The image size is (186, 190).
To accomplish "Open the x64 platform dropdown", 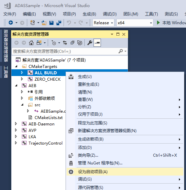I will click(x=135, y=23).
